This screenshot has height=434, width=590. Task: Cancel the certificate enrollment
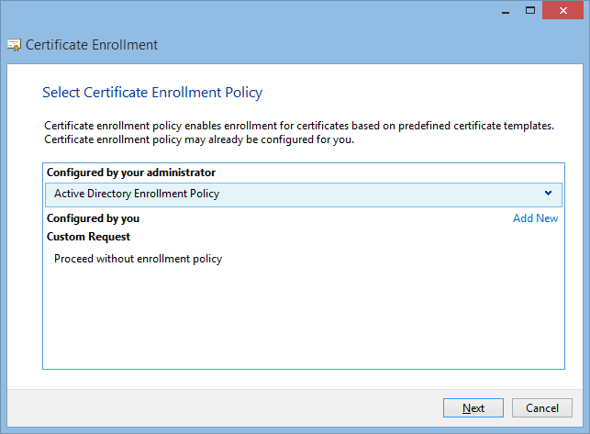(x=542, y=408)
